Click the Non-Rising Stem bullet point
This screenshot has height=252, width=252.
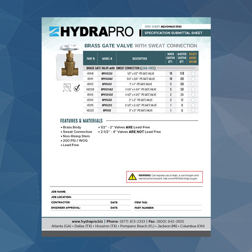tap(75, 136)
